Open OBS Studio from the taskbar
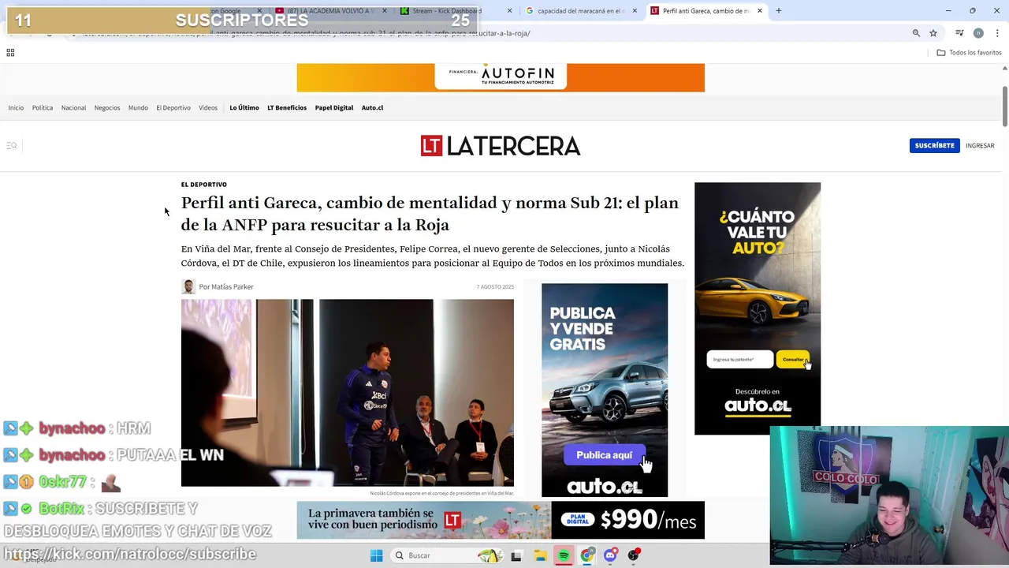The image size is (1009, 568). pyautogui.click(x=634, y=555)
